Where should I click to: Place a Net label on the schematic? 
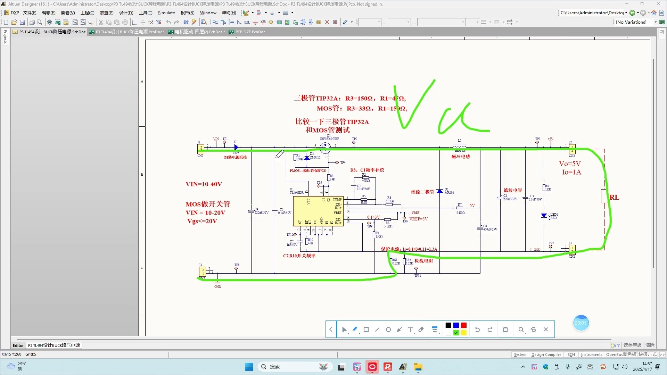(247, 22)
